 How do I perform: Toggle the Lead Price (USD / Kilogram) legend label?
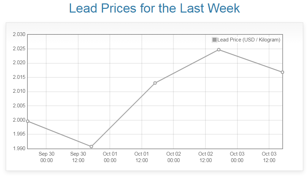tap(249, 40)
